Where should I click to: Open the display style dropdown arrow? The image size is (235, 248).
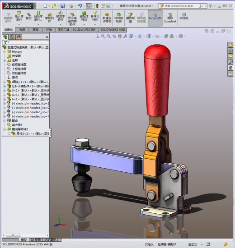[x=153, y=37]
